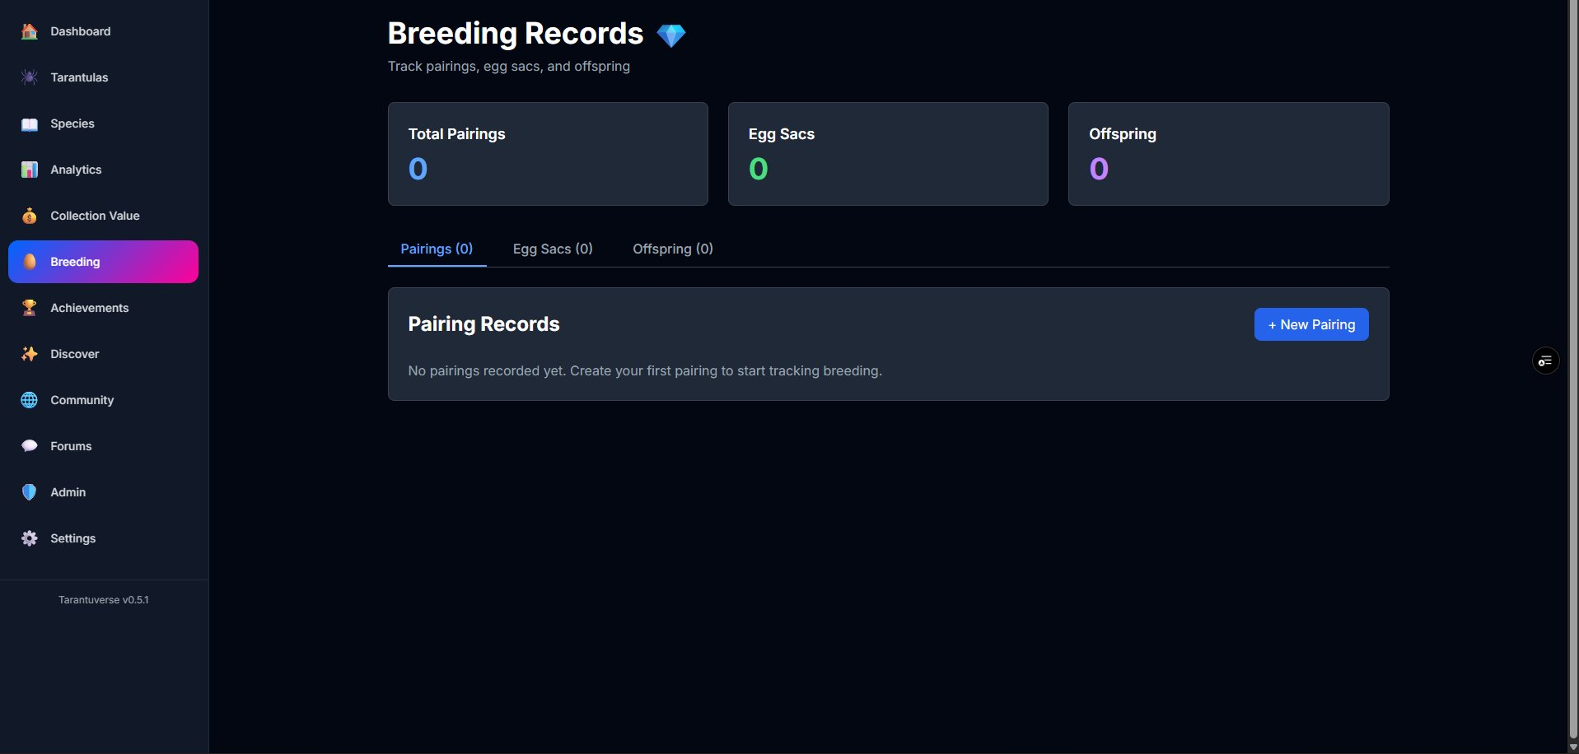
Task: Open the Analytics chart icon
Action: (x=30, y=170)
